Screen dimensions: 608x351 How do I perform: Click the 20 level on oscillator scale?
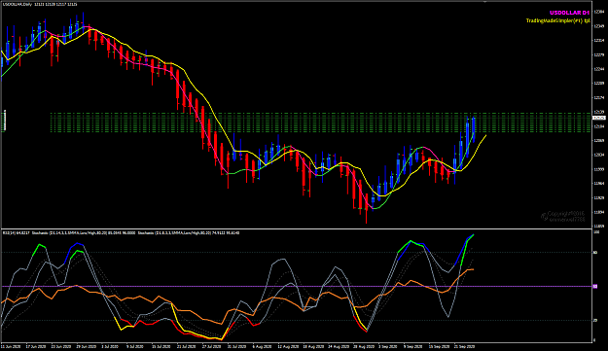pos(595,320)
